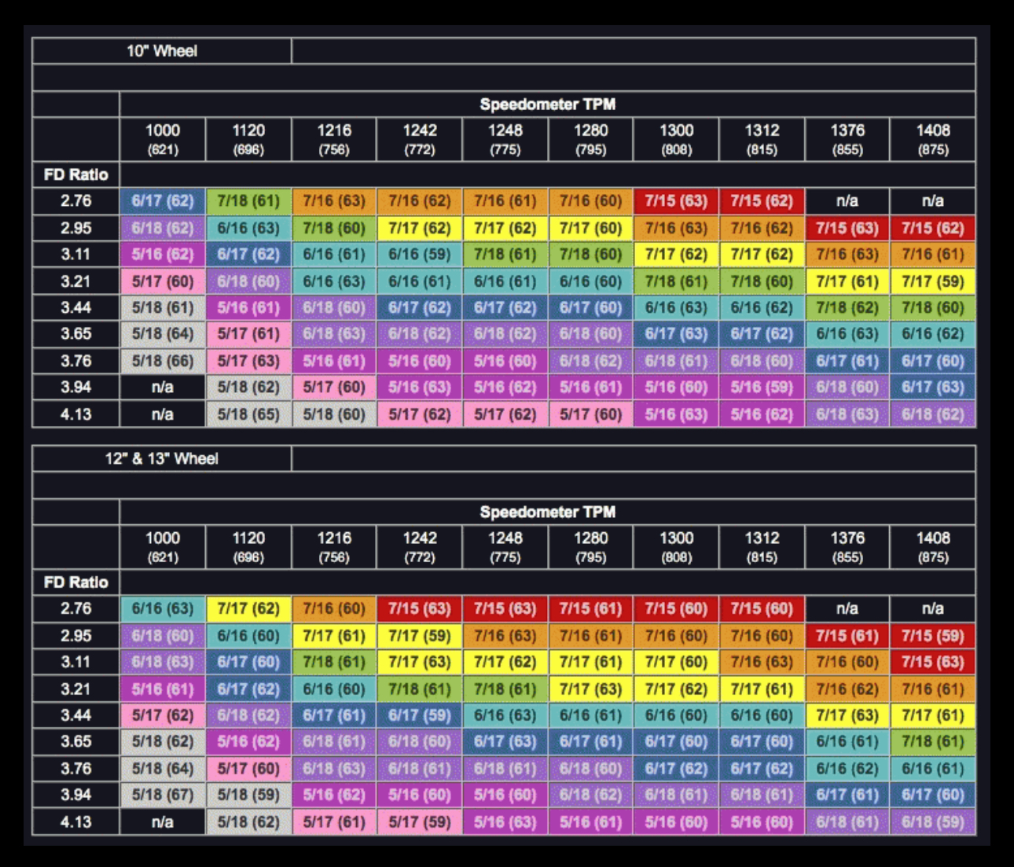The height and width of the screenshot is (867, 1014).
Task: Click the red 7/15 (59) cell
Action: [x=933, y=635]
